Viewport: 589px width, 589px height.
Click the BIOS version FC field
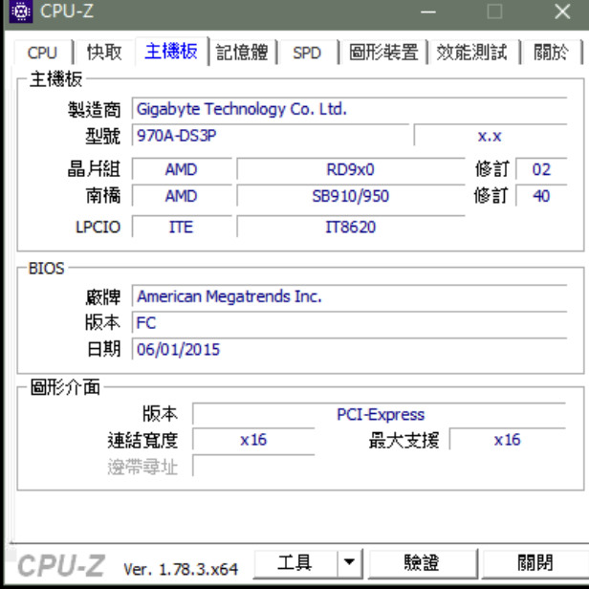(349, 322)
